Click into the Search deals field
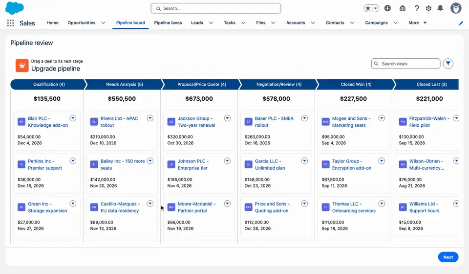Screen dimensions: 469x274 click(405, 64)
